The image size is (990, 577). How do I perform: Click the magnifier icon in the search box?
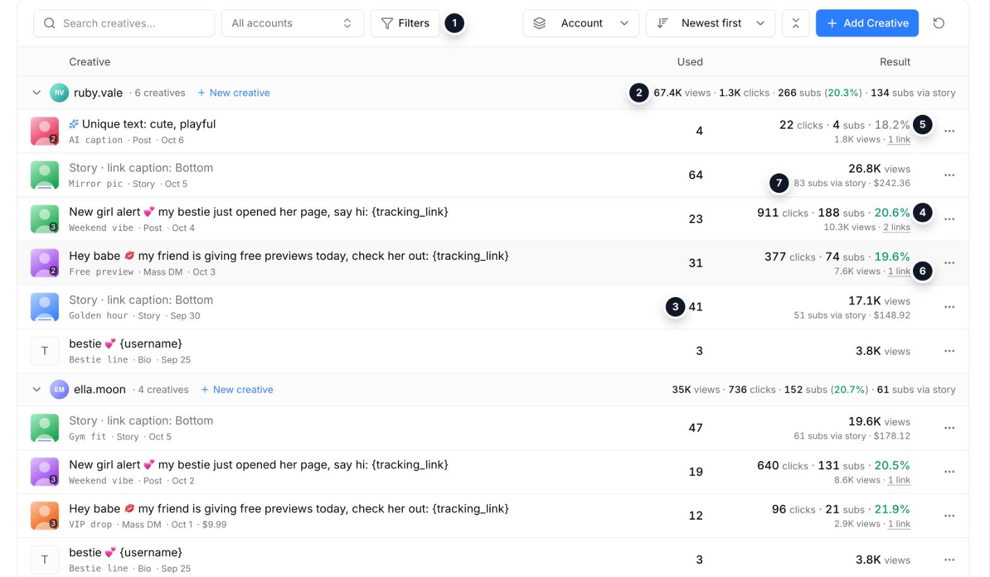coord(49,23)
